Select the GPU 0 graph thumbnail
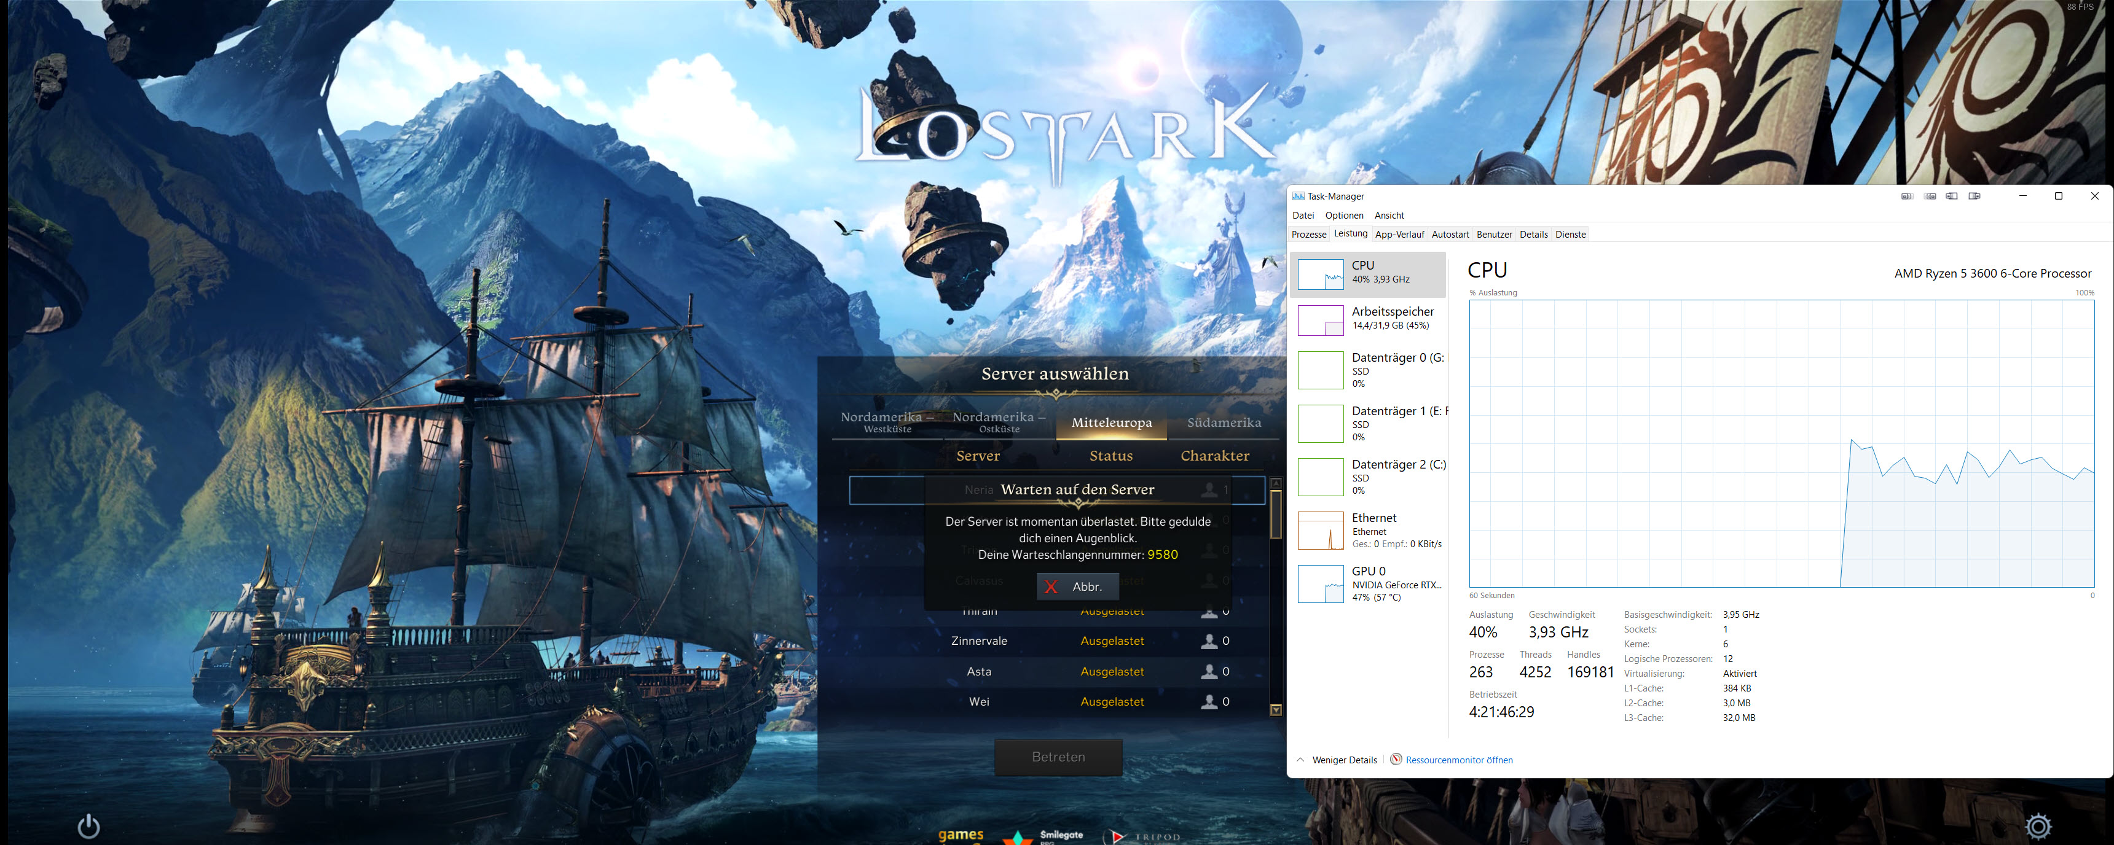2114x845 pixels. 1321,583
